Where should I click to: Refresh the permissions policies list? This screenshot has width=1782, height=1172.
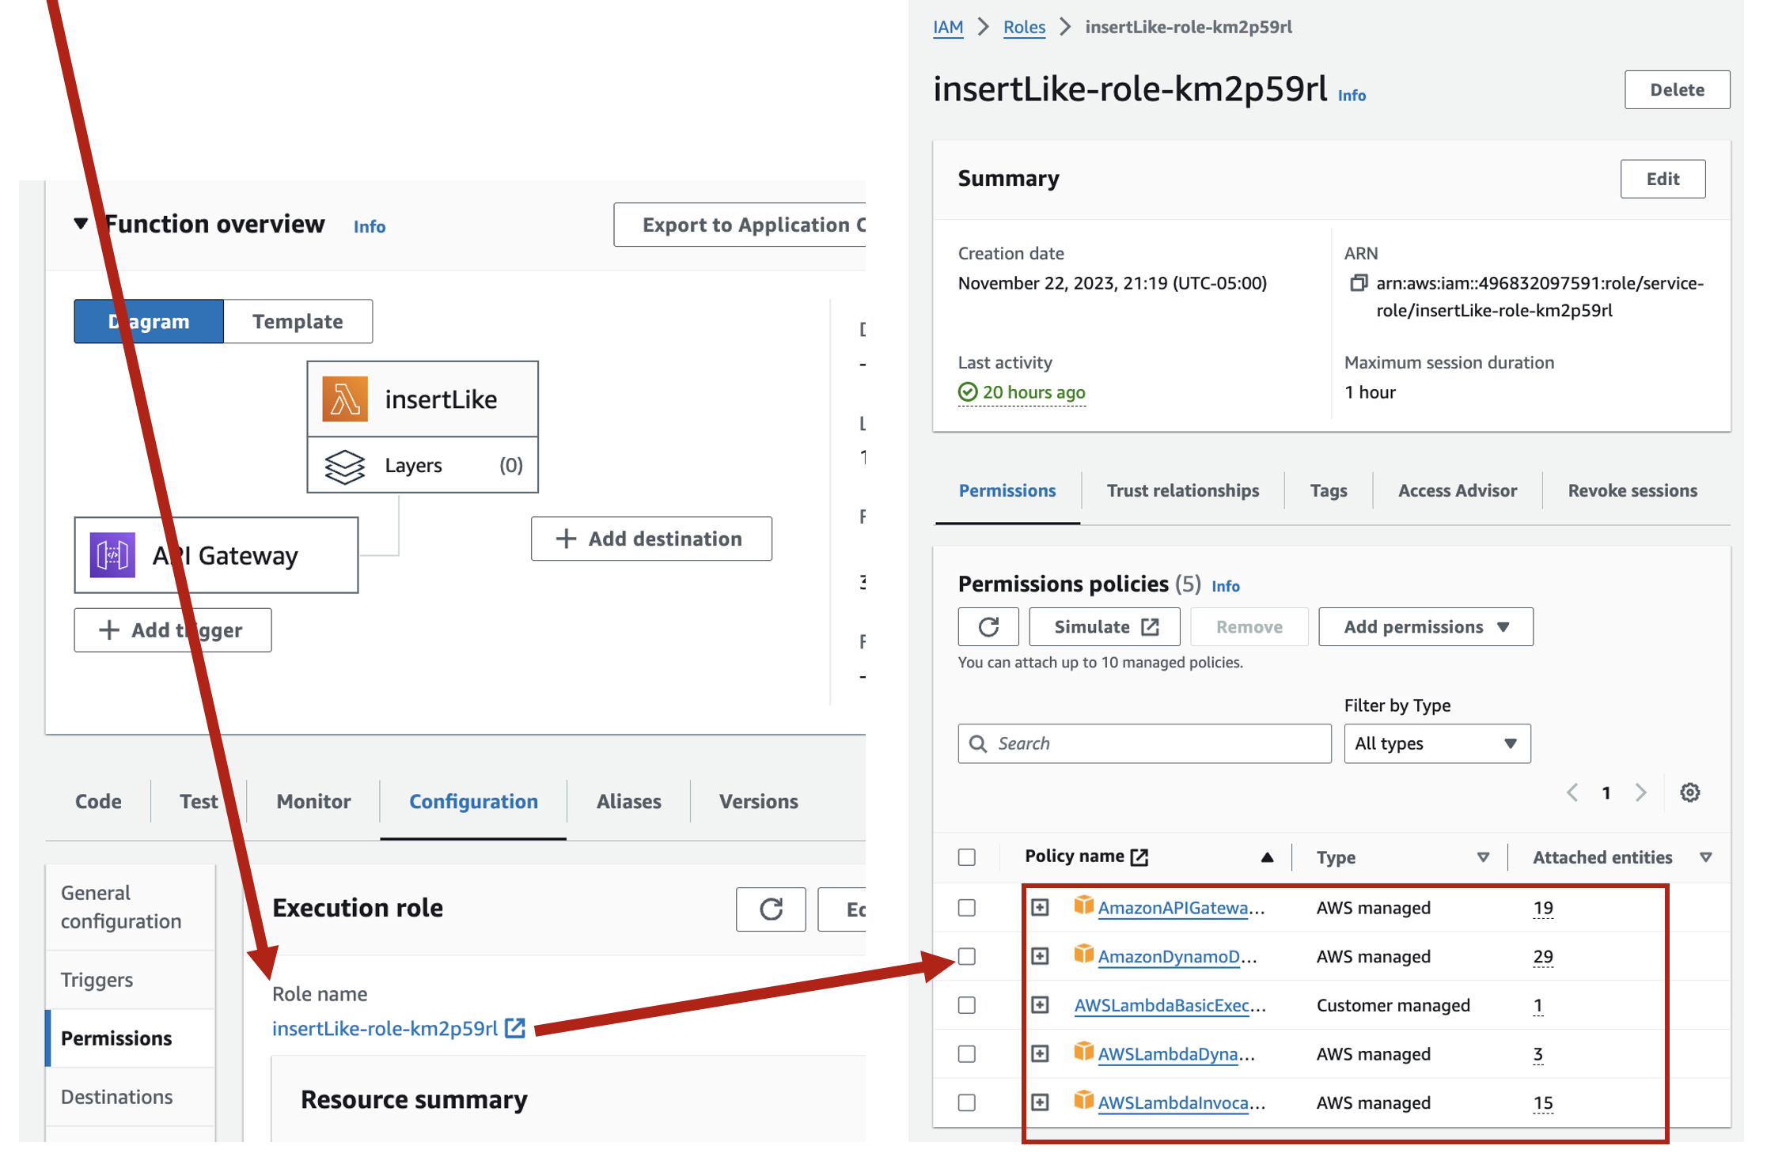click(988, 627)
